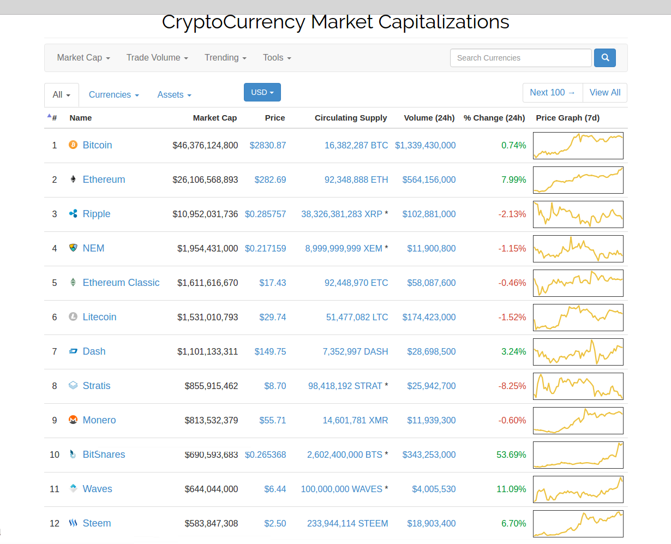Expand the Trending menu
The height and width of the screenshot is (544, 671).
(225, 58)
